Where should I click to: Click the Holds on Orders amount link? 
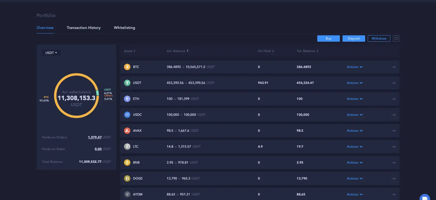[95, 137]
